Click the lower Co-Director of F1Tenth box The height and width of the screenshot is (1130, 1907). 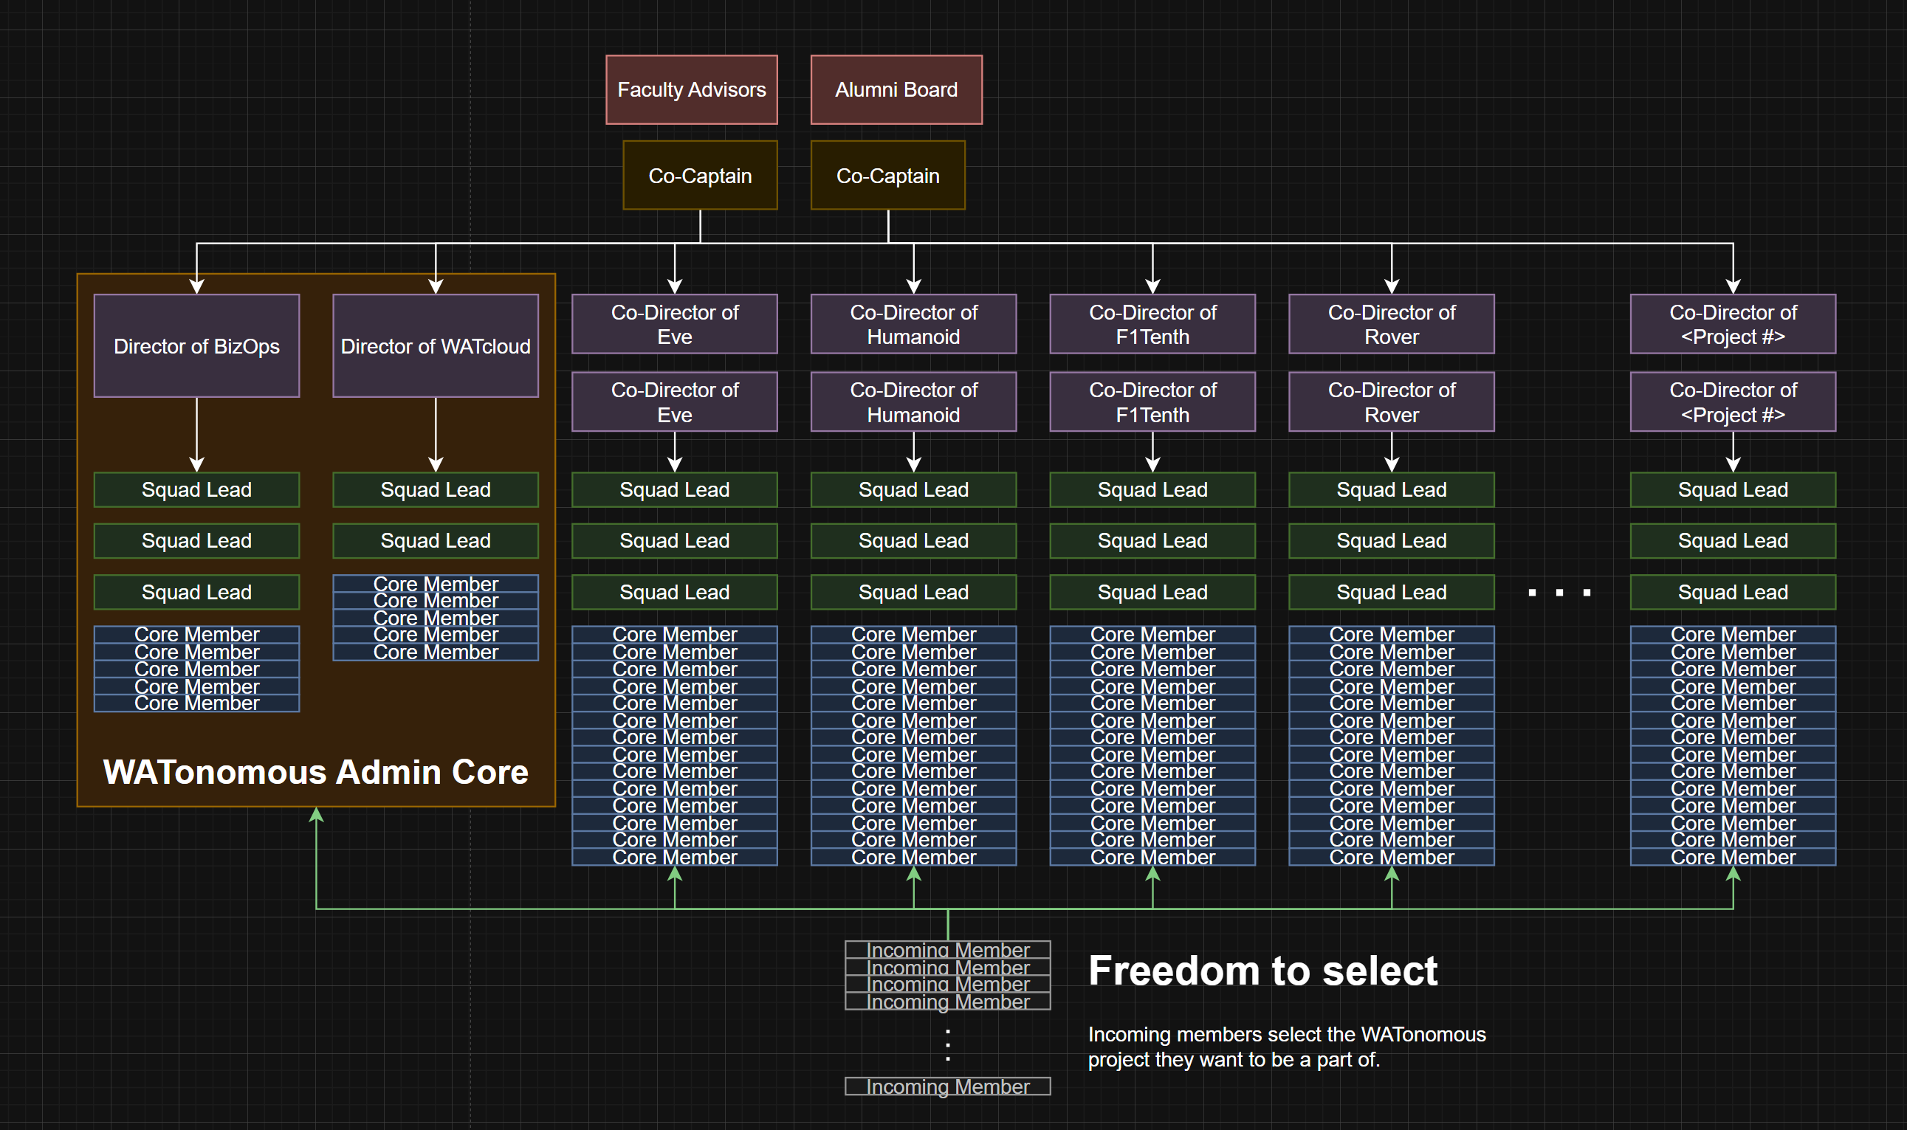click(1153, 402)
